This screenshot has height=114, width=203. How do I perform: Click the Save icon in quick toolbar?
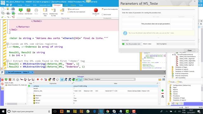coord(13,9)
